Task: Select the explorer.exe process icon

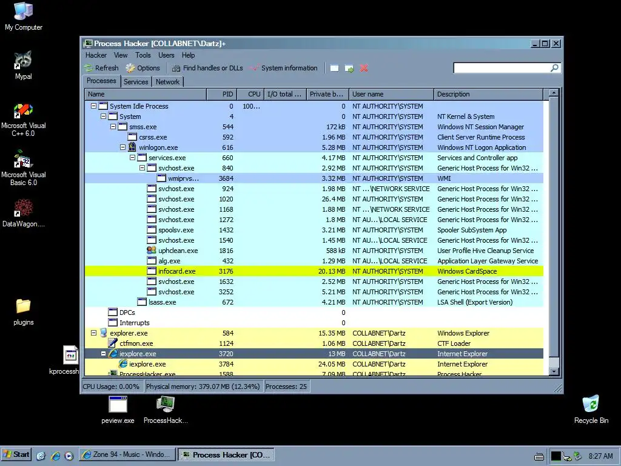Action: [x=103, y=333]
